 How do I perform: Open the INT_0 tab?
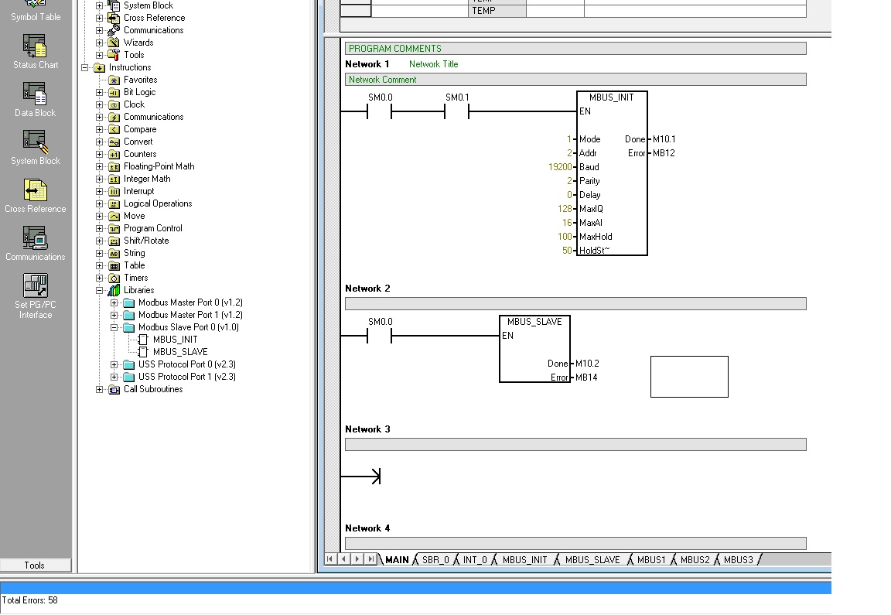tap(475, 560)
